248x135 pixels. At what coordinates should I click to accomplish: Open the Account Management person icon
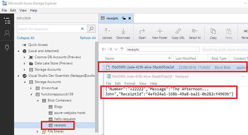7,33
